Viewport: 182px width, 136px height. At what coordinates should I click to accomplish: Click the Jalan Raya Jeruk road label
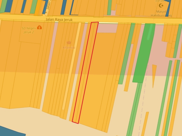59,20
